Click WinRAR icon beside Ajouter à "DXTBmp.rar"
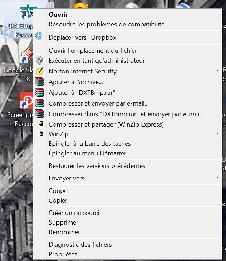The width and height of the screenshot is (226, 261). (x=40, y=92)
